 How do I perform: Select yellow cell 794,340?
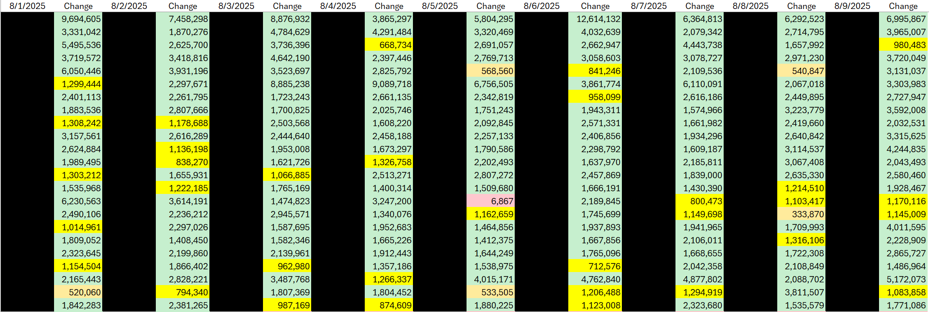182,292
